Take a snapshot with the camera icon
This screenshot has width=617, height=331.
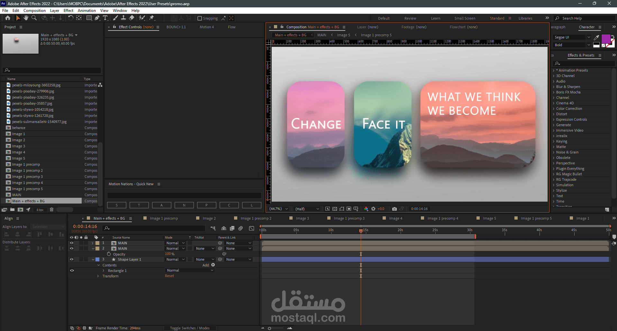tap(395, 209)
